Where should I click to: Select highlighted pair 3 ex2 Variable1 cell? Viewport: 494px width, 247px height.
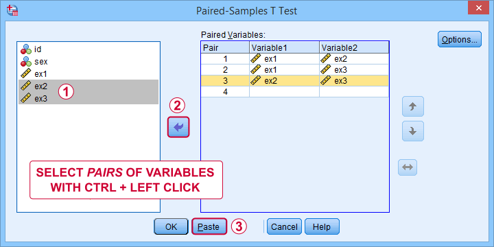284,81
